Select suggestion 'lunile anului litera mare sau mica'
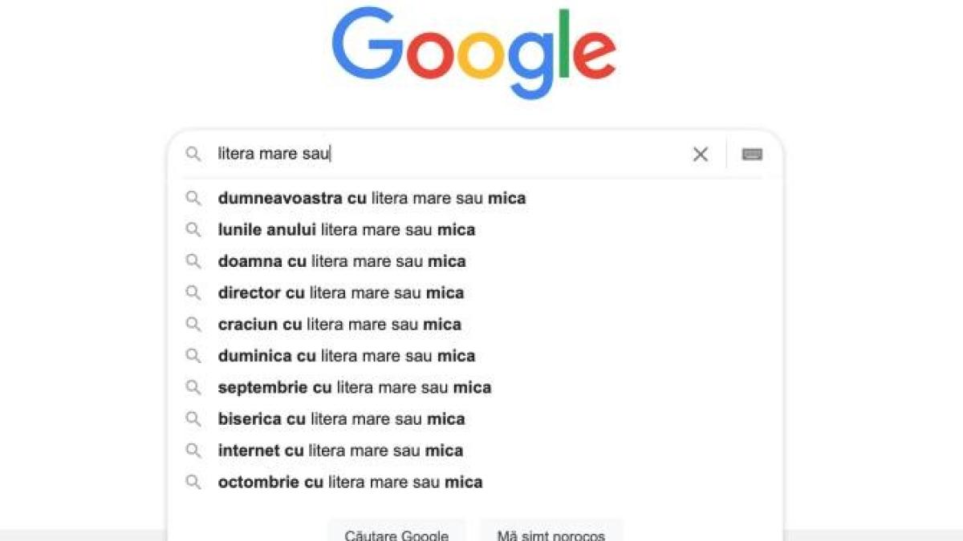The image size is (963, 541). click(346, 230)
